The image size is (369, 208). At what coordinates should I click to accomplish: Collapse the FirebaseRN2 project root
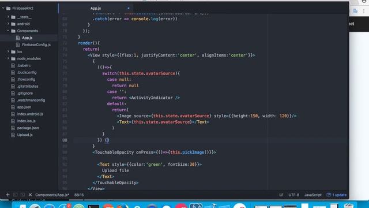point(3,8)
